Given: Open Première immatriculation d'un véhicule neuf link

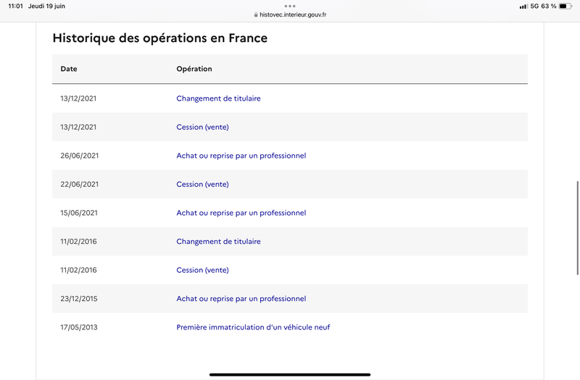Looking at the screenshot, I should tap(253, 327).
